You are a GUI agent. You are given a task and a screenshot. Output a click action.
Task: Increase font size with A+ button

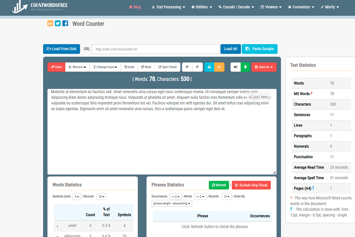click(x=187, y=67)
